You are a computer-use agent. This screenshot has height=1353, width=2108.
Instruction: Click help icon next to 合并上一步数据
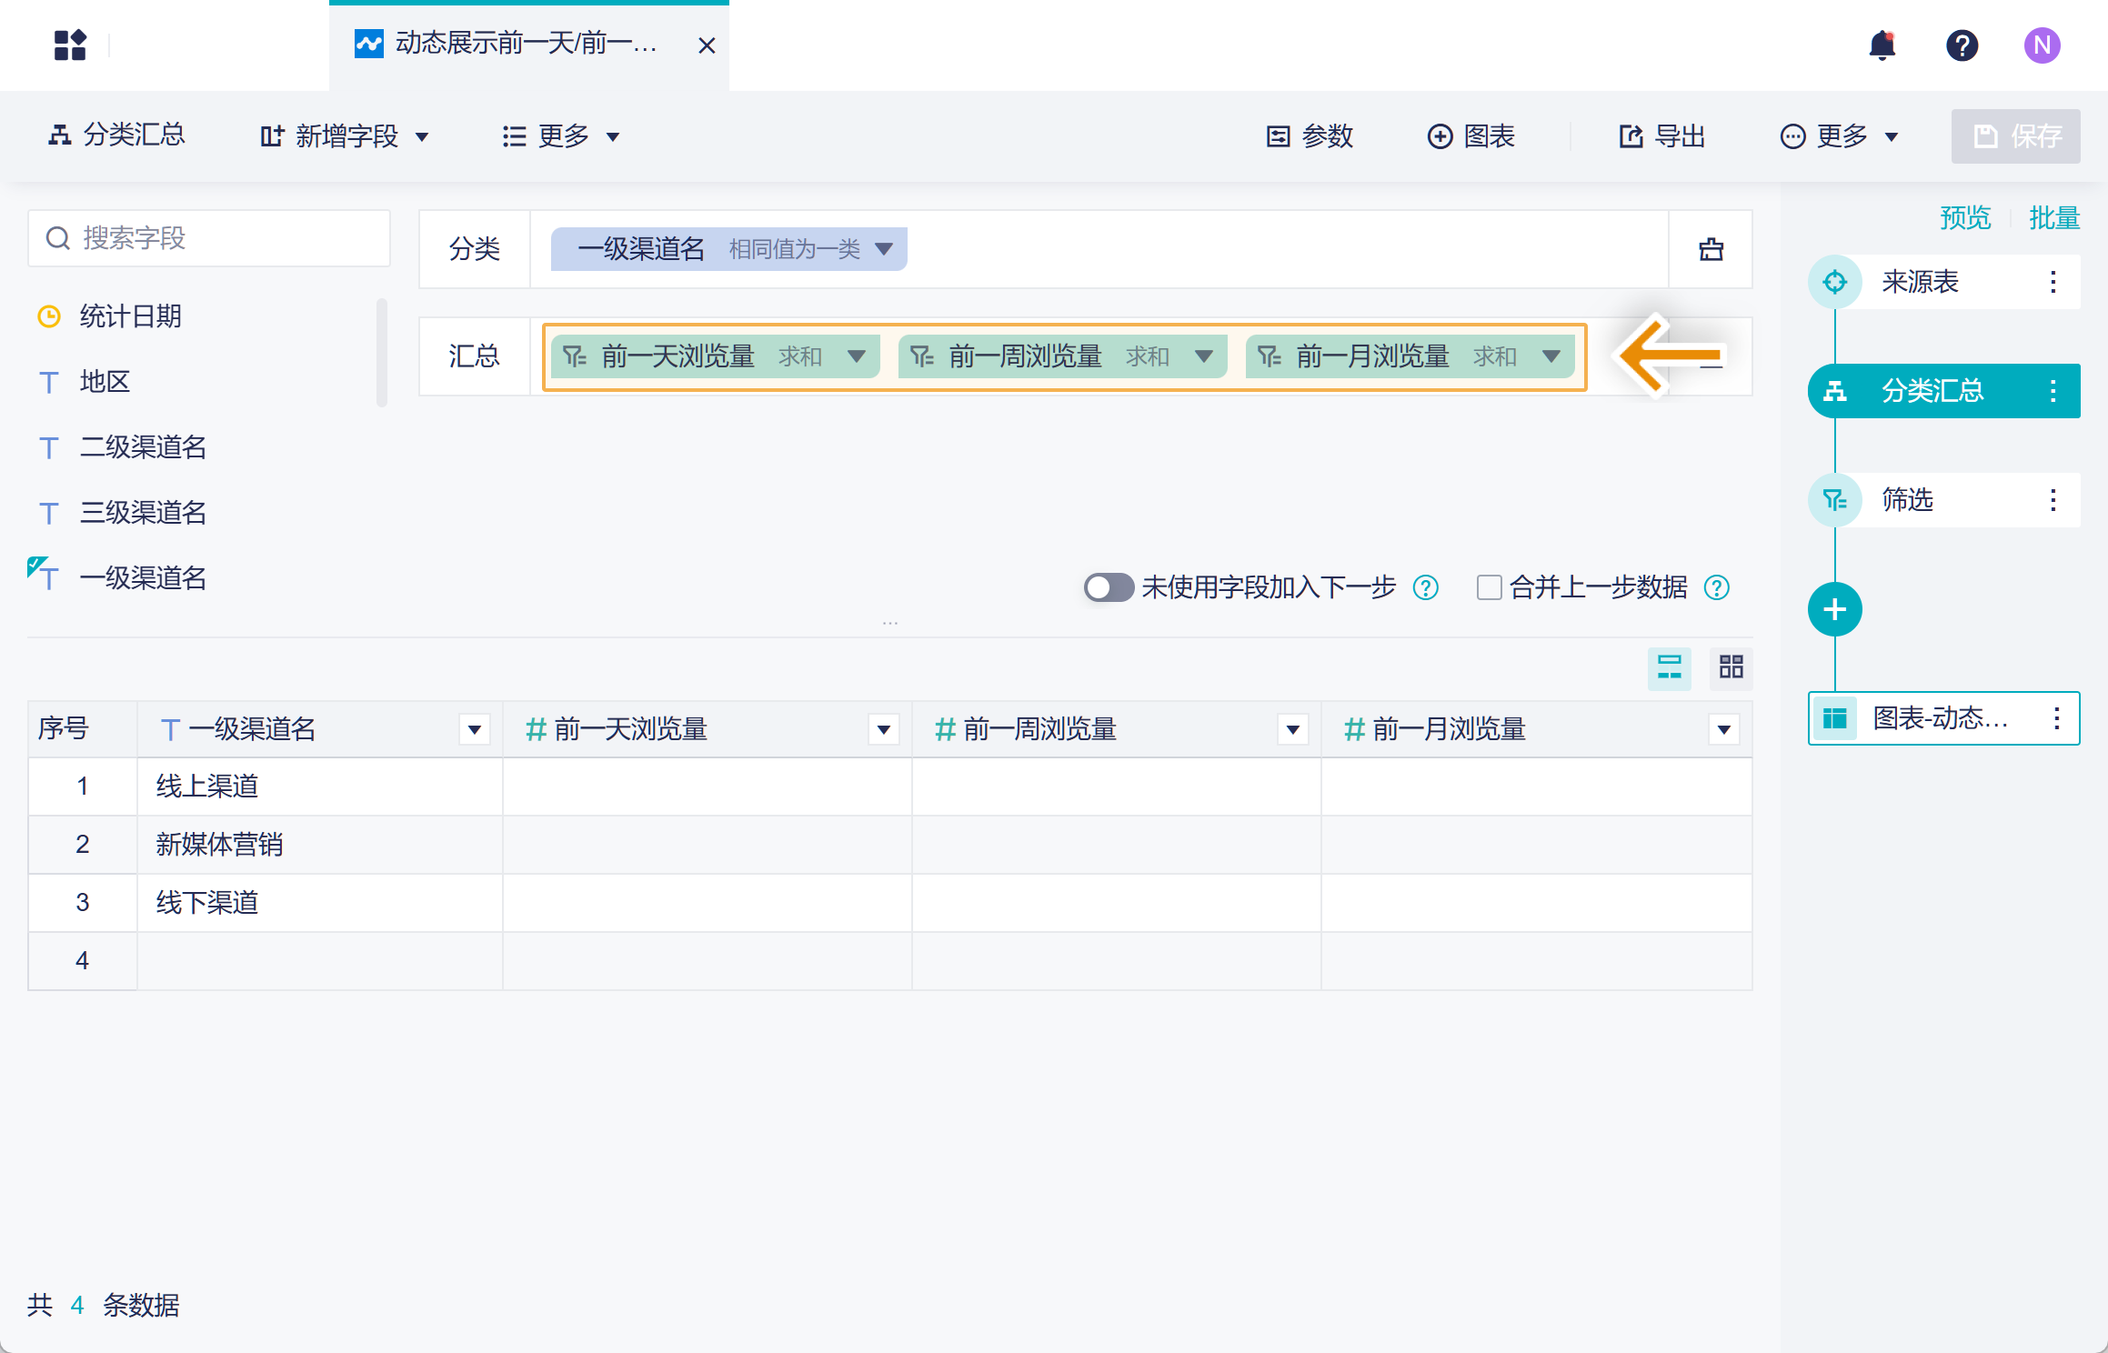(1716, 588)
